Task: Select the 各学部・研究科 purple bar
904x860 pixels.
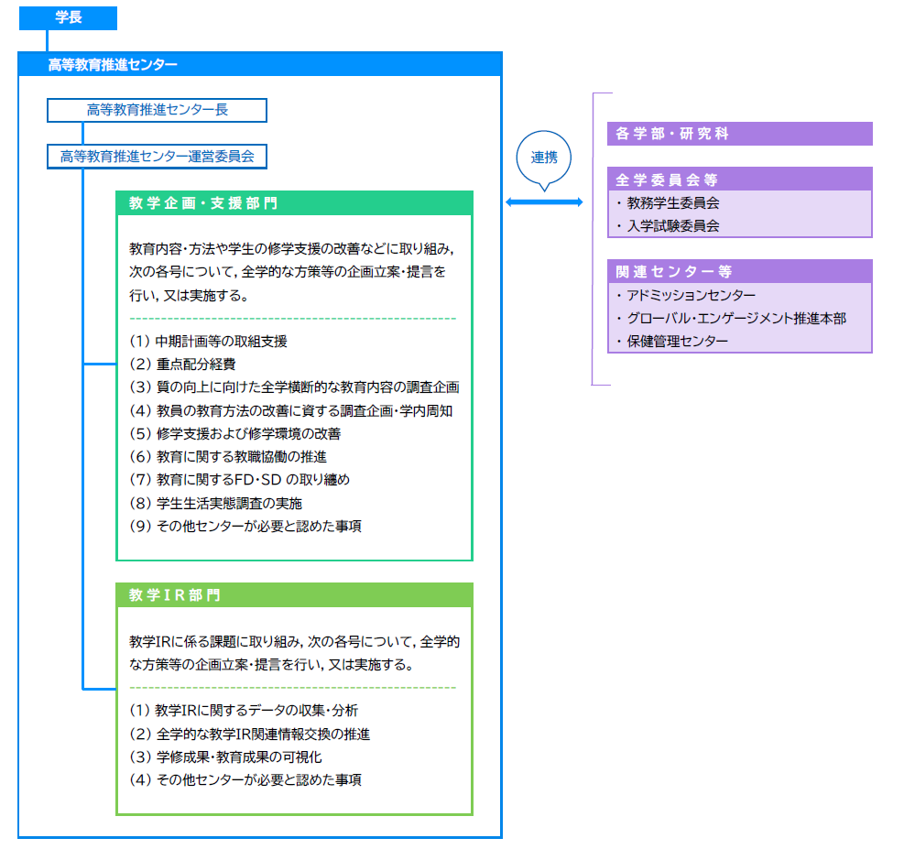Action: (739, 134)
